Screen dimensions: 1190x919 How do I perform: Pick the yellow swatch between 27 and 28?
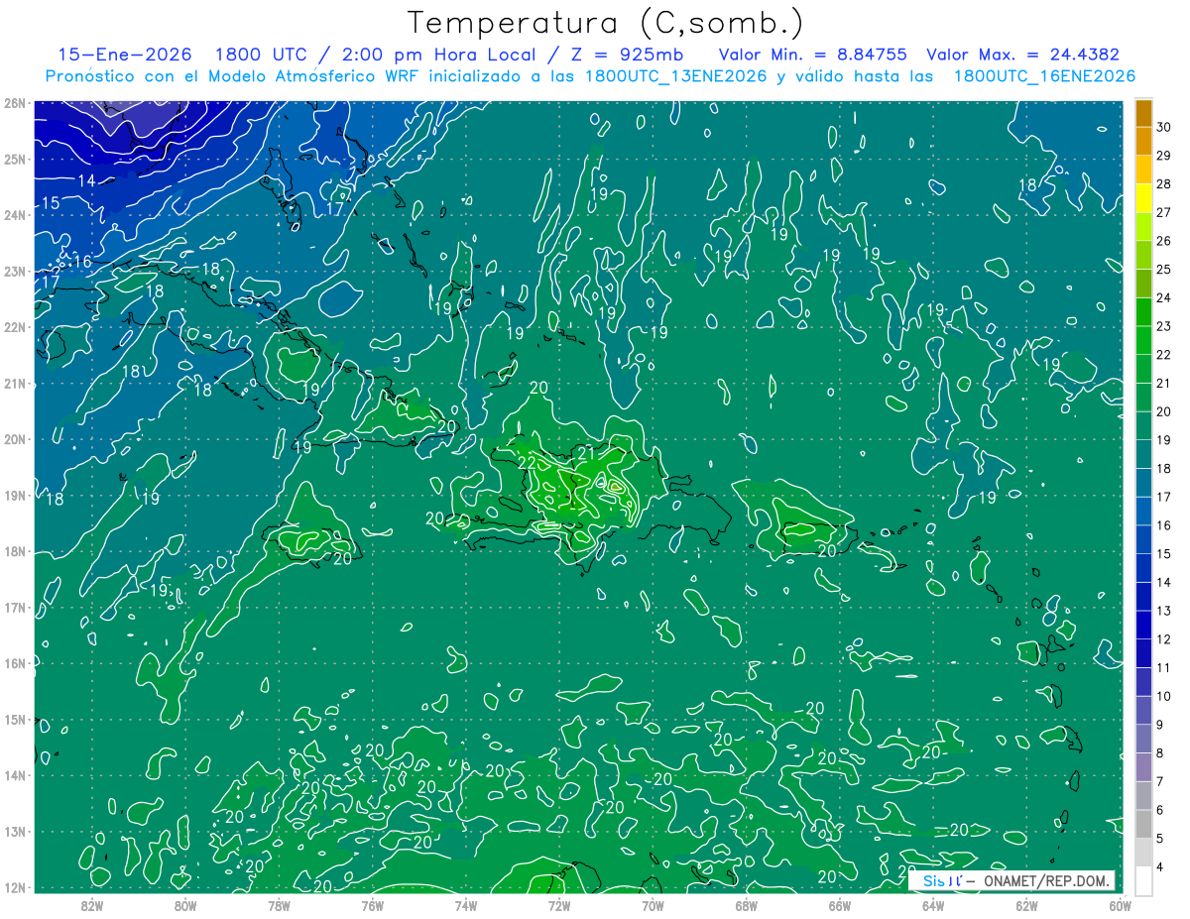[1144, 198]
